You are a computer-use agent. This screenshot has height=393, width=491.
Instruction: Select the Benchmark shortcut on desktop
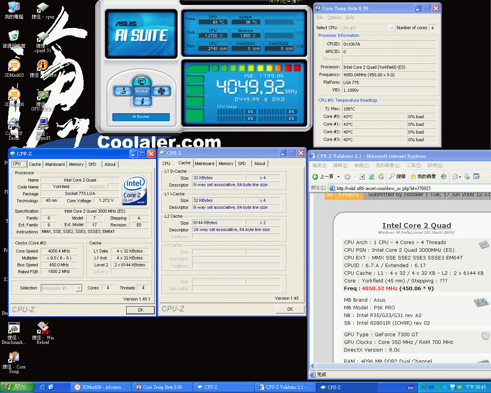[14, 333]
